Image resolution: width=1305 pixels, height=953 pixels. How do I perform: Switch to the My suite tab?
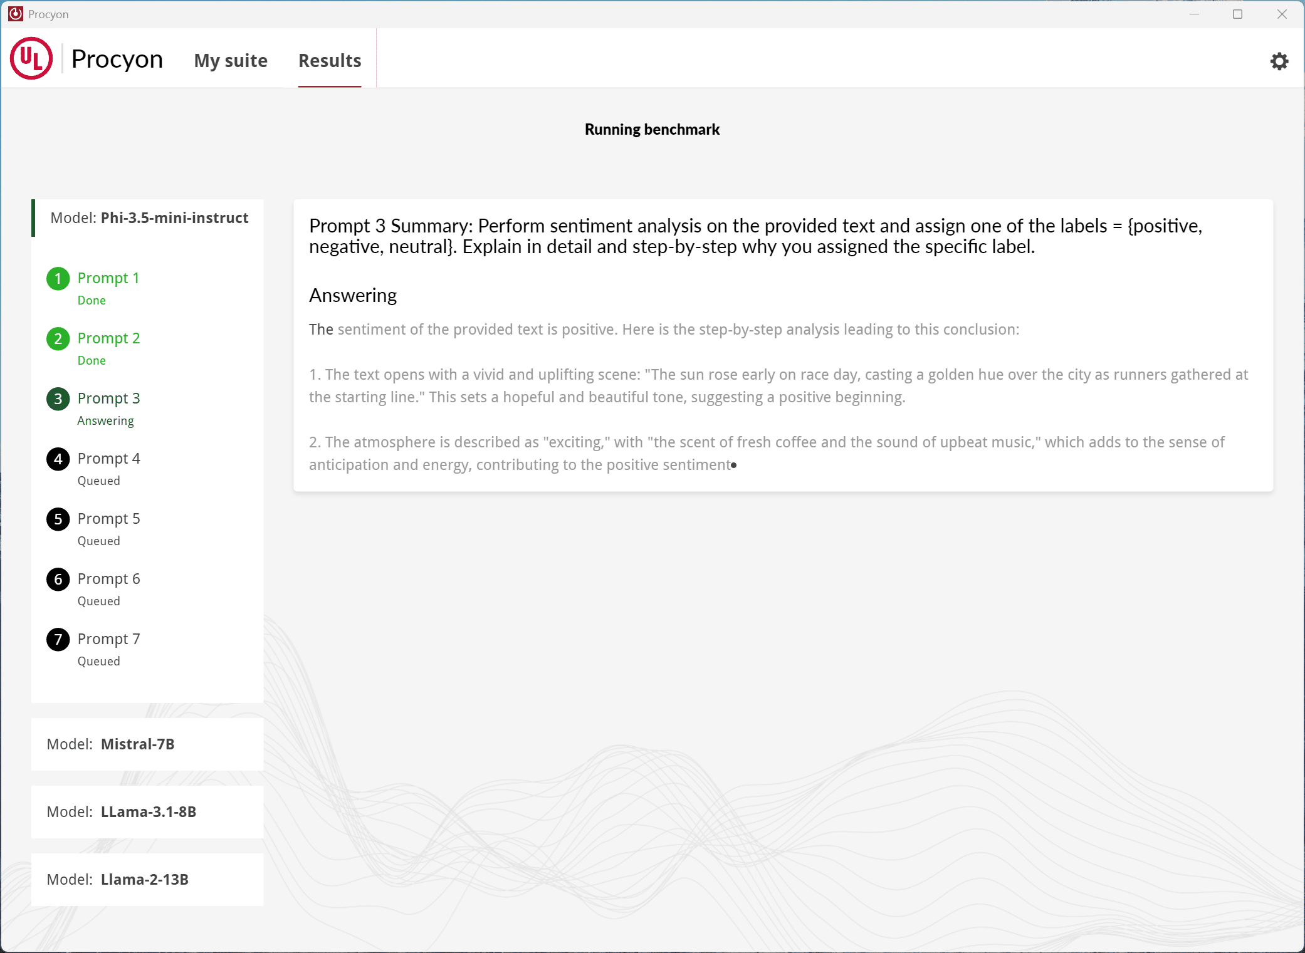231,60
